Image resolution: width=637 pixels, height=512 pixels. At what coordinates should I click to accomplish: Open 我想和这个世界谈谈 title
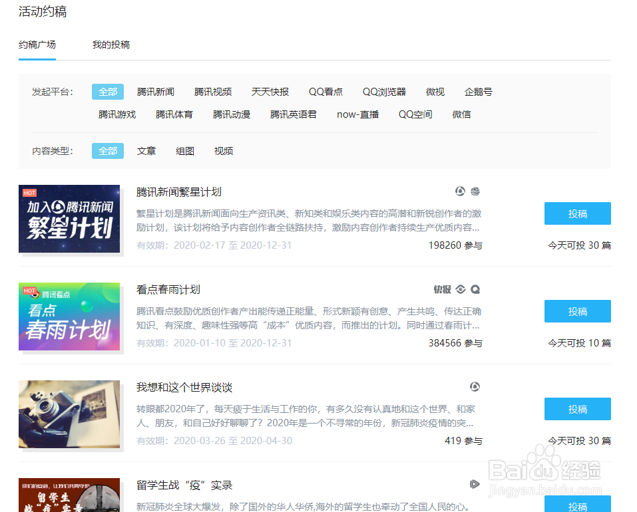coord(184,388)
